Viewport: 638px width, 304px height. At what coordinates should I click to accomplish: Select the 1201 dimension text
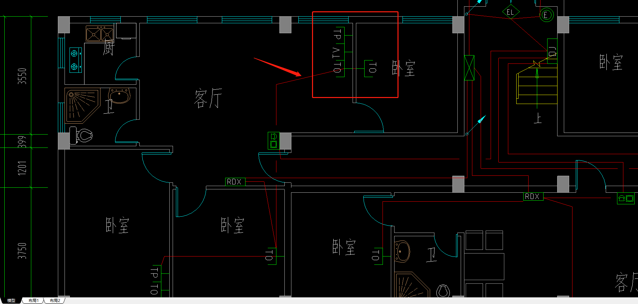point(22,168)
